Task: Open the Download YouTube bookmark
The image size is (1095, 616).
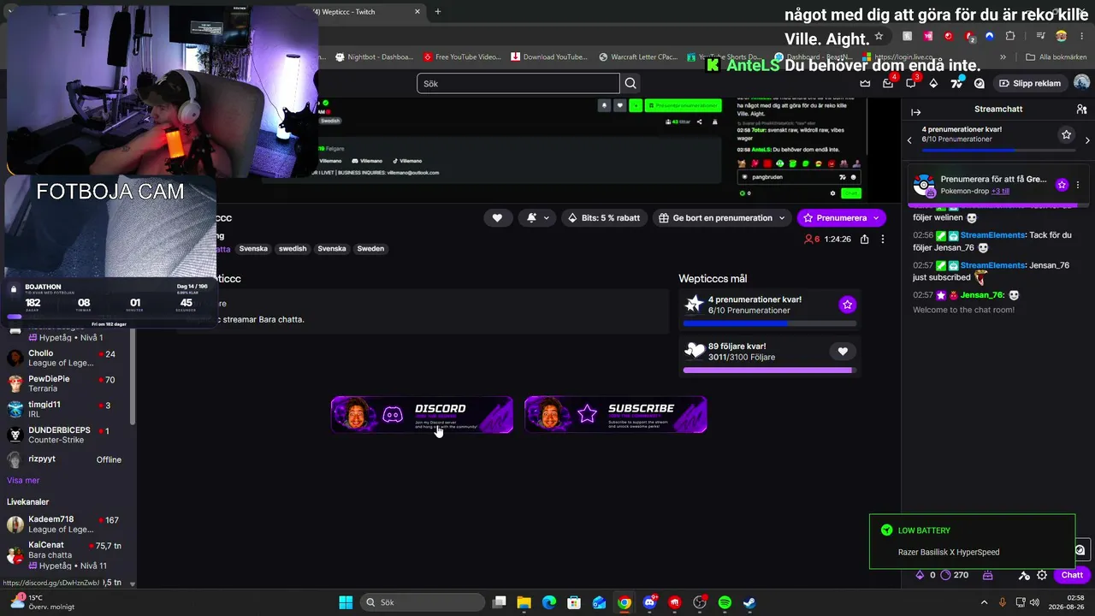Action: 549,57
